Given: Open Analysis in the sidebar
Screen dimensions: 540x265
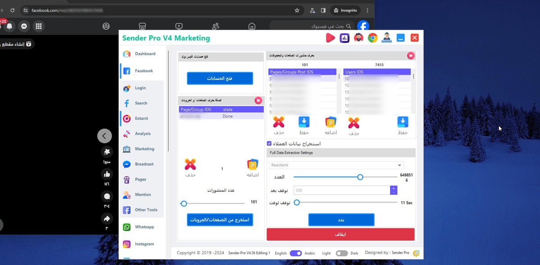Looking at the screenshot, I should [142, 134].
